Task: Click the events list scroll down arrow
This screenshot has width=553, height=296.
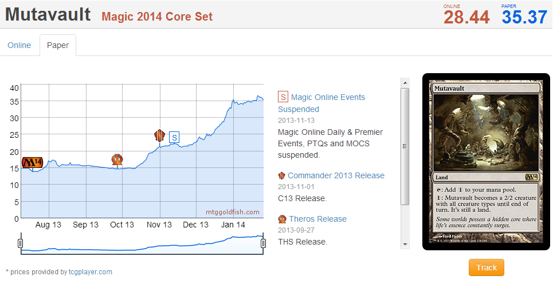Action: click(x=405, y=244)
